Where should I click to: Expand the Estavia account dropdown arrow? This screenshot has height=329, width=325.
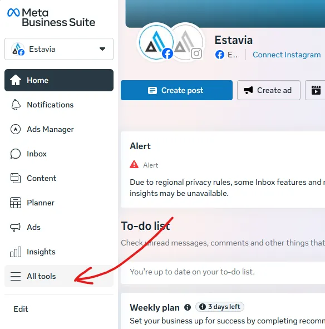coord(102,49)
